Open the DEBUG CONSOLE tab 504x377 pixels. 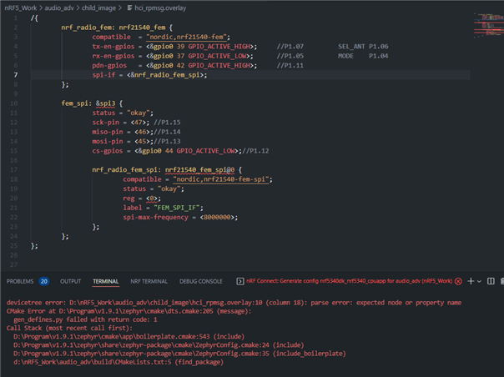[x=200, y=282]
